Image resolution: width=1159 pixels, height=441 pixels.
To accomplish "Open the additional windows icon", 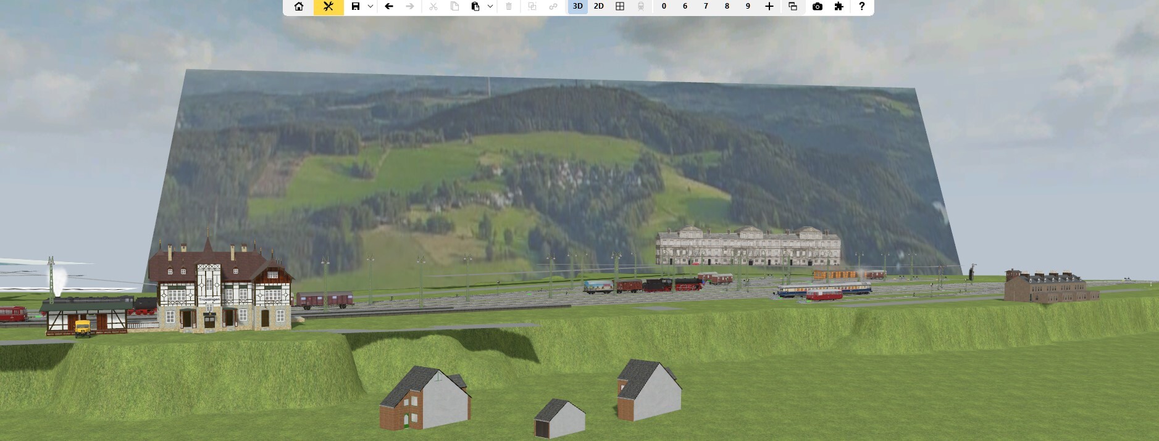I will point(793,7).
